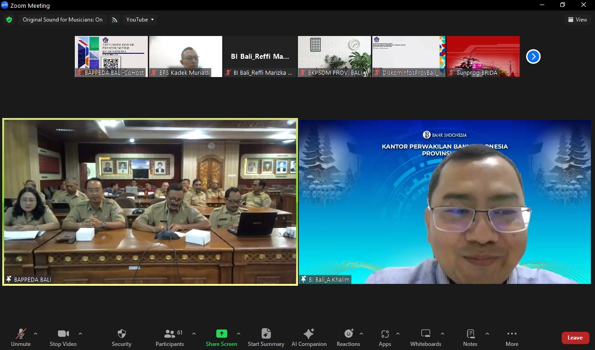Click the Apps icon in the toolbar
The height and width of the screenshot is (350, 595).
click(x=385, y=334)
